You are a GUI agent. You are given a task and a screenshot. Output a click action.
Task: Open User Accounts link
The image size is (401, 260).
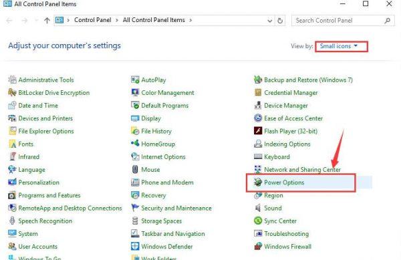pyautogui.click(x=37, y=247)
